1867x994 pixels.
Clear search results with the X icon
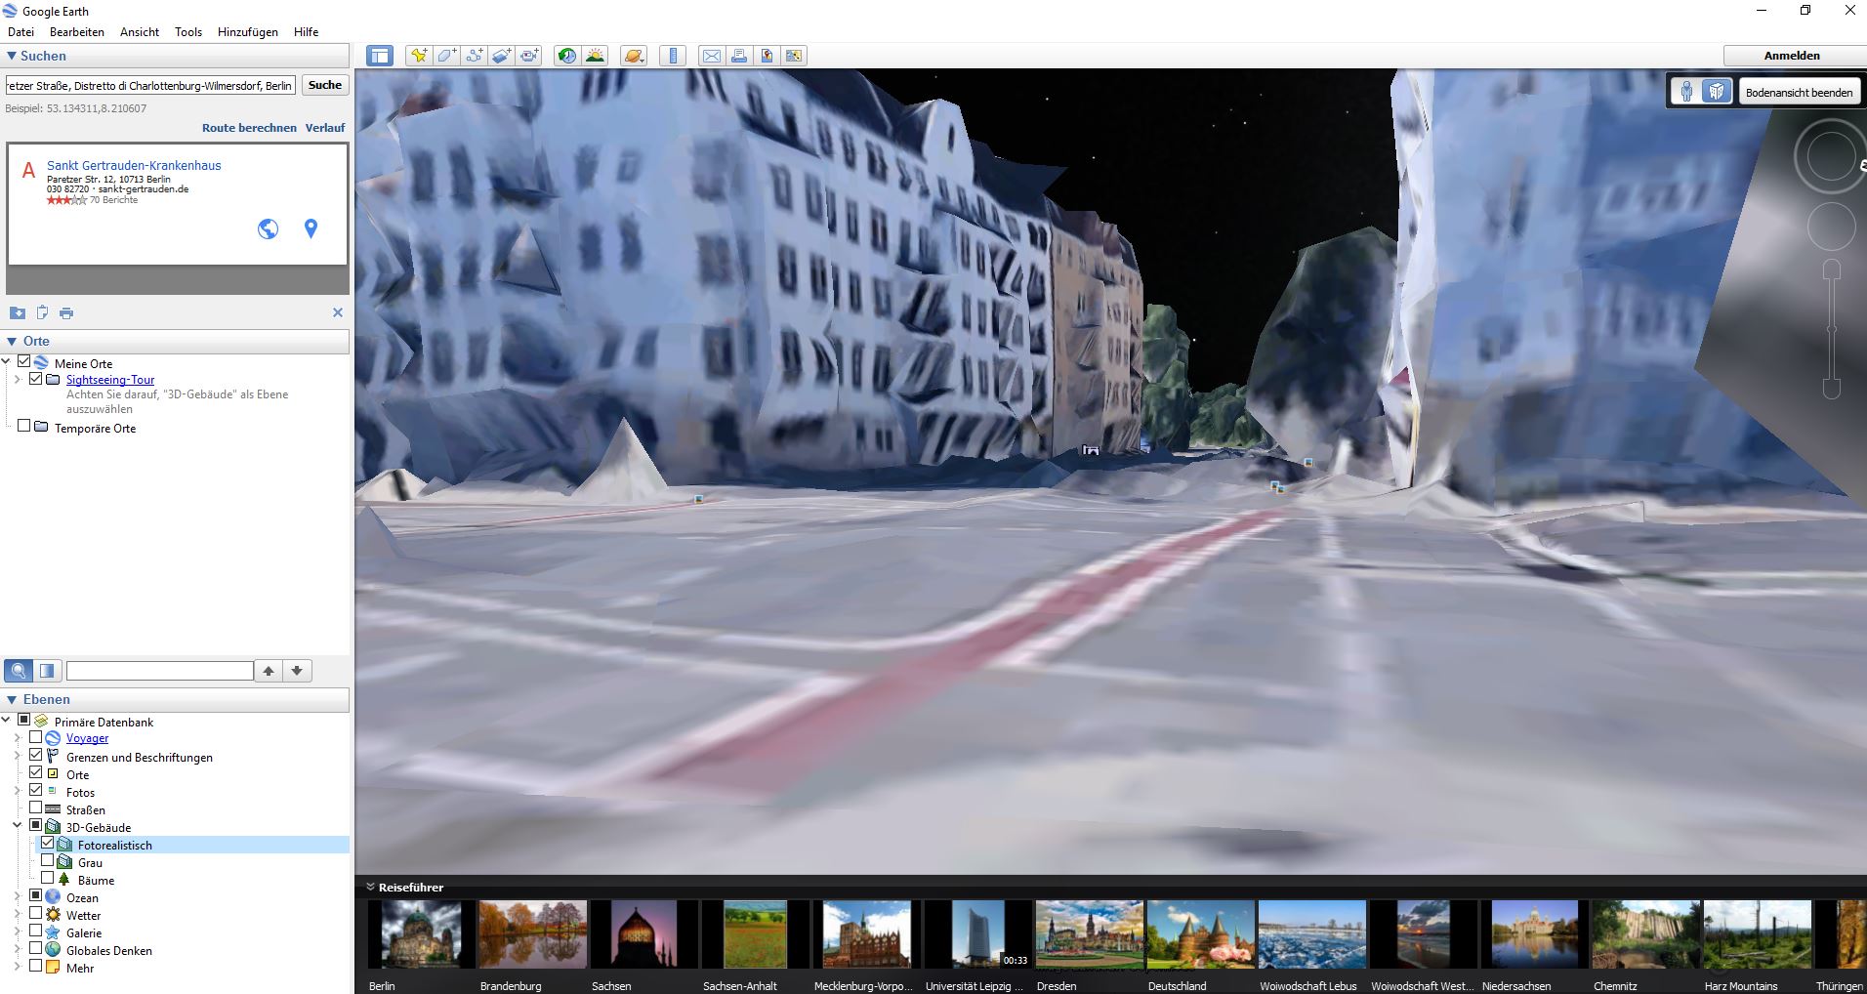(x=338, y=312)
